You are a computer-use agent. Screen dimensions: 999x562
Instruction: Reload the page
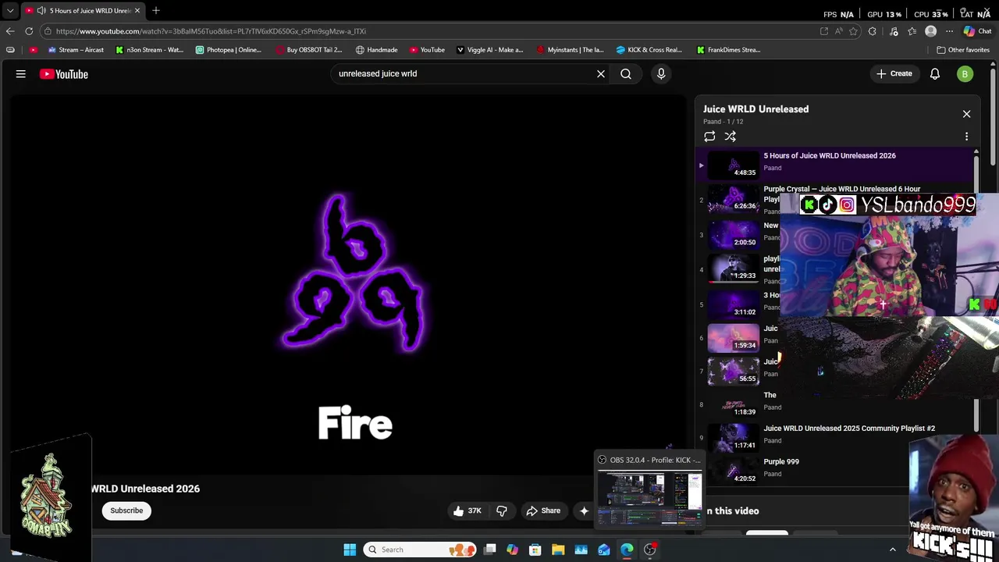(x=29, y=31)
